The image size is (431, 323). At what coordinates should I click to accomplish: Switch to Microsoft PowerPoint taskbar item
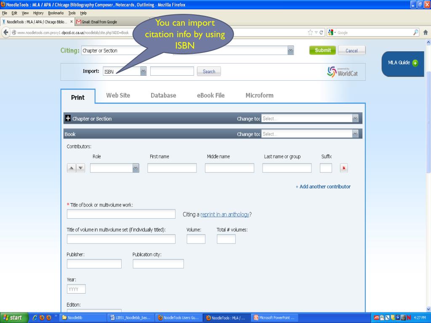(x=274, y=318)
